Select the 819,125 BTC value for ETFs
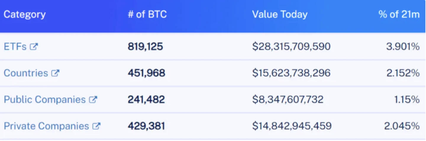 pos(145,47)
